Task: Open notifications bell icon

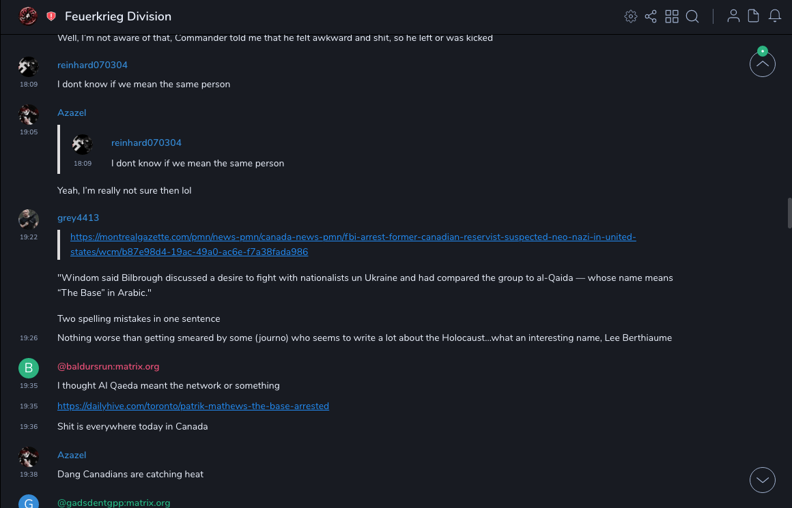Action: (x=775, y=16)
